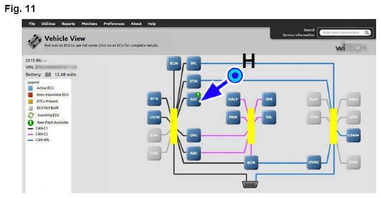This screenshot has width=381, height=198.
Task: Select the ACC module icon
Action: 193,100
